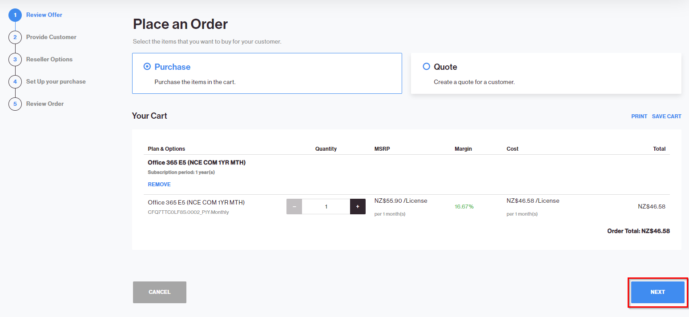Click the cost value NZ$46.58 /License
689x317 pixels.
533,201
